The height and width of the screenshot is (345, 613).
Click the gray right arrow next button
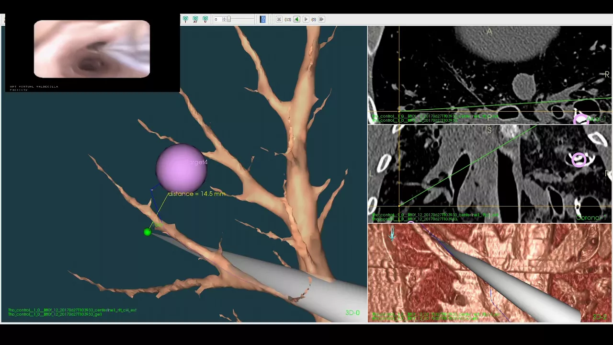point(306,19)
